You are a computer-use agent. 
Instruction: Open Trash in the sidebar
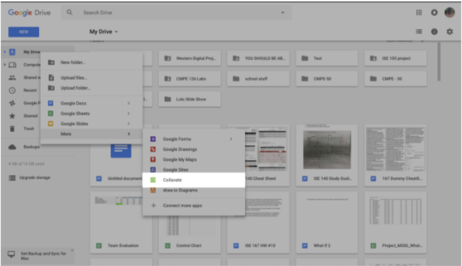[29, 129]
